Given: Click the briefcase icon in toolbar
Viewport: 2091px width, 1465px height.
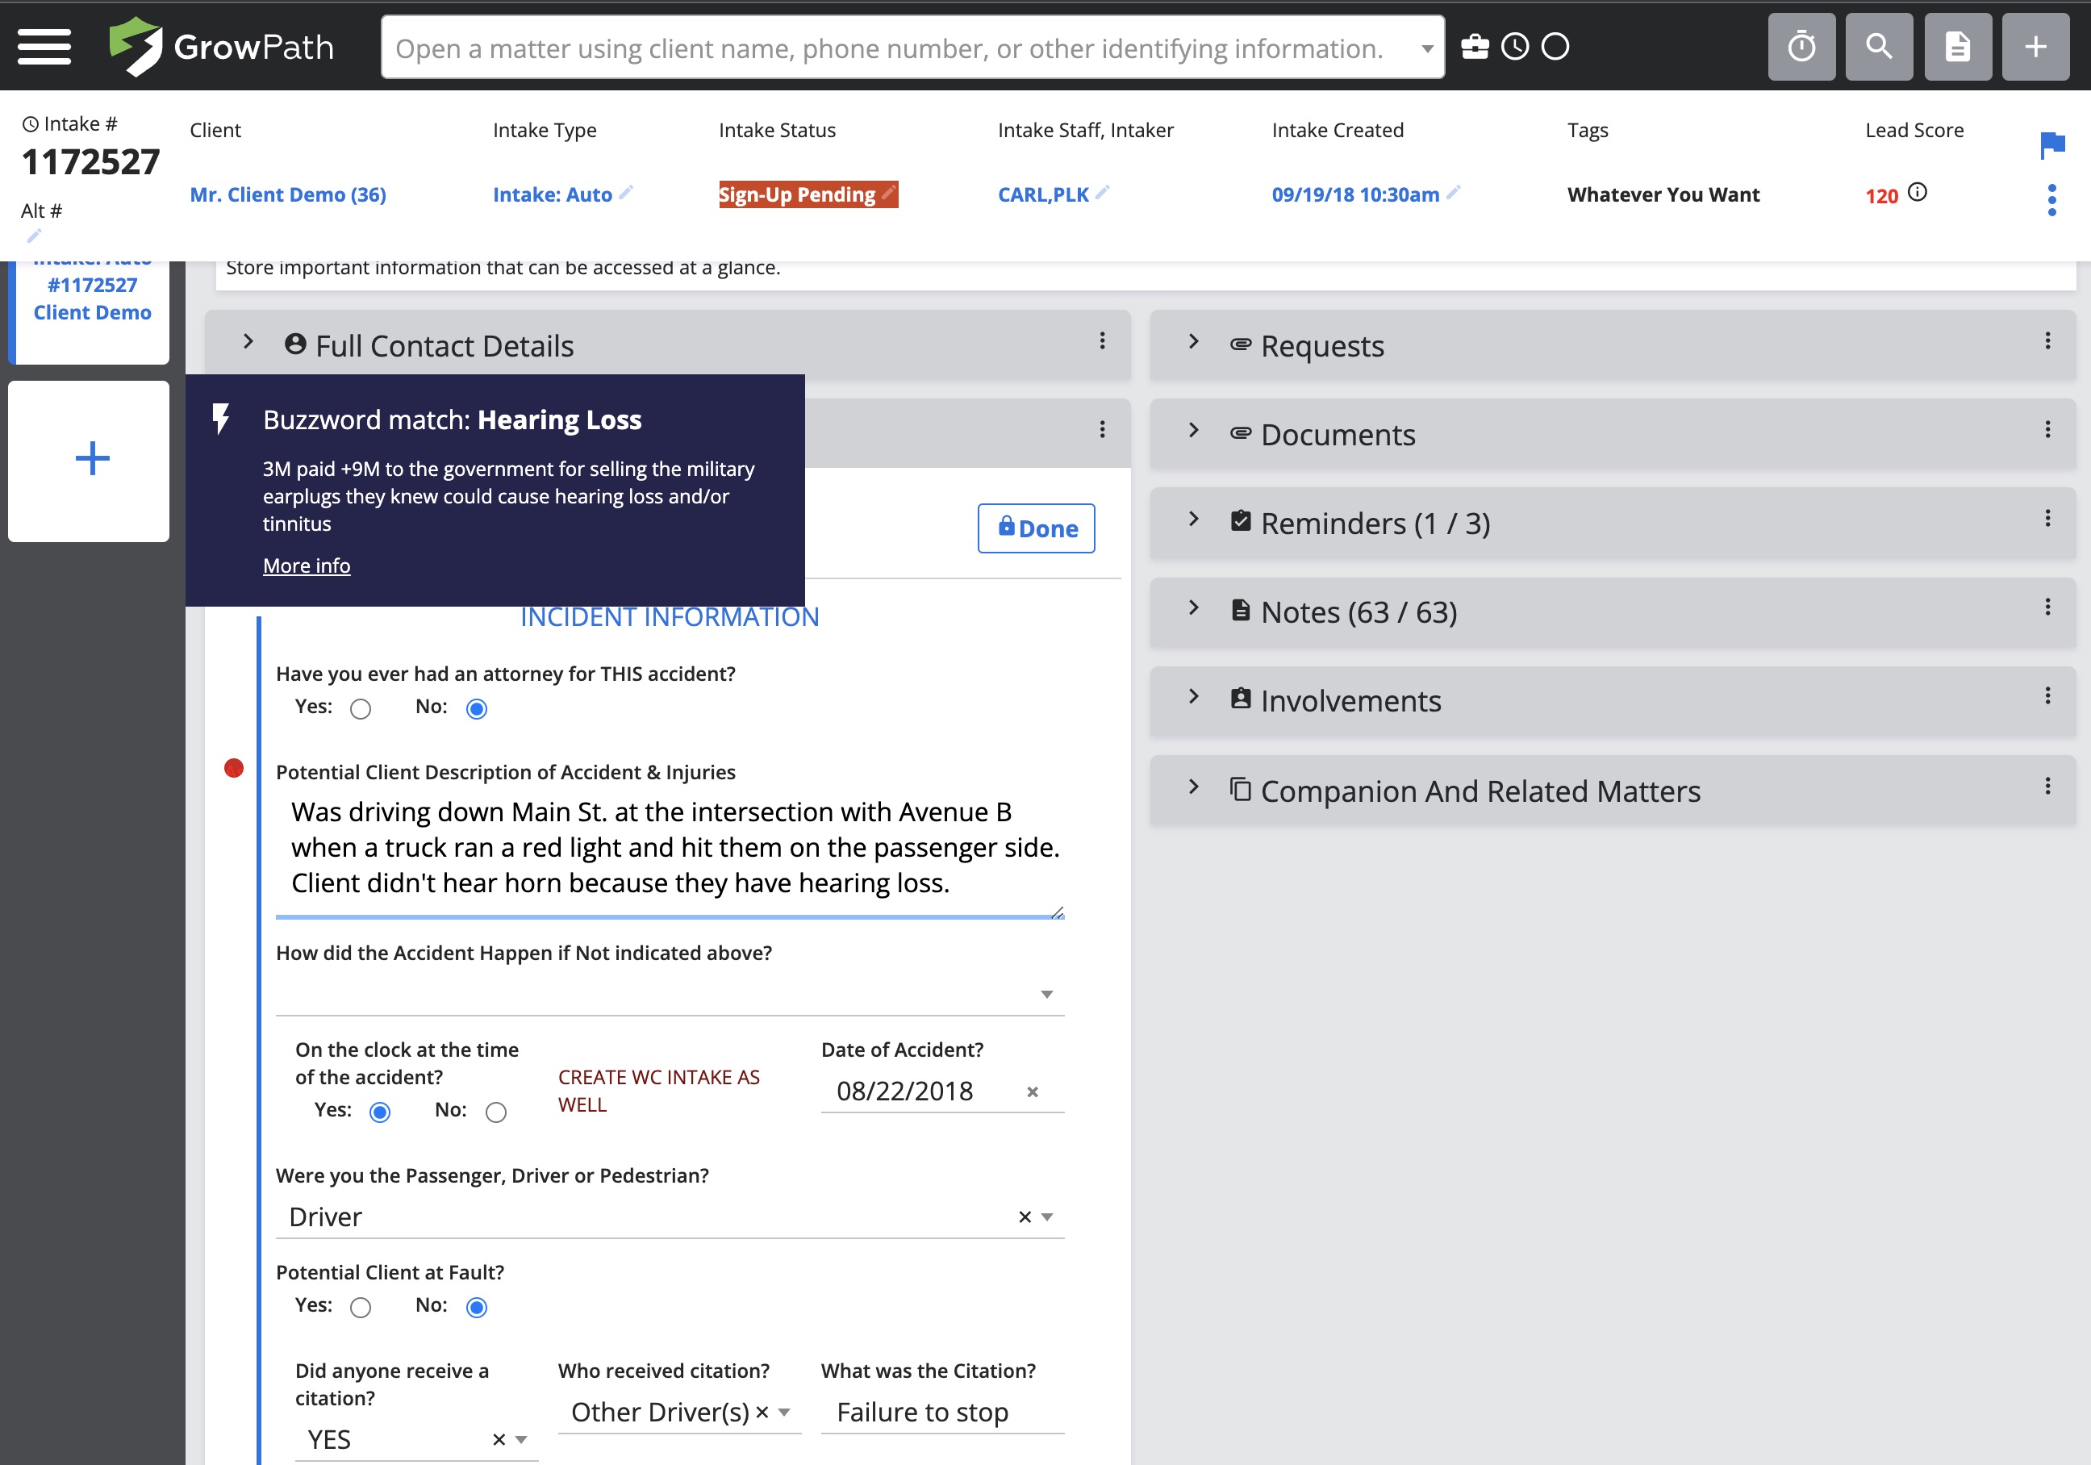Looking at the screenshot, I should click(1475, 46).
